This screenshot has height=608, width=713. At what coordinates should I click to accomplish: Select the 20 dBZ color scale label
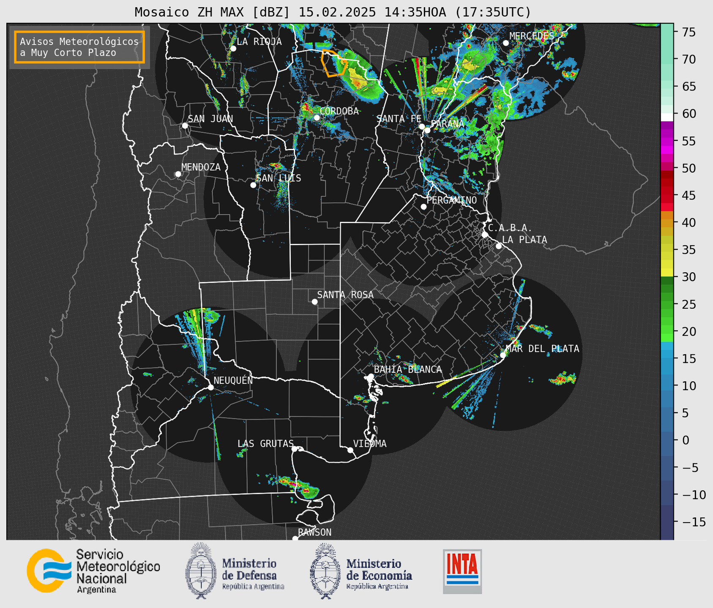tap(688, 331)
